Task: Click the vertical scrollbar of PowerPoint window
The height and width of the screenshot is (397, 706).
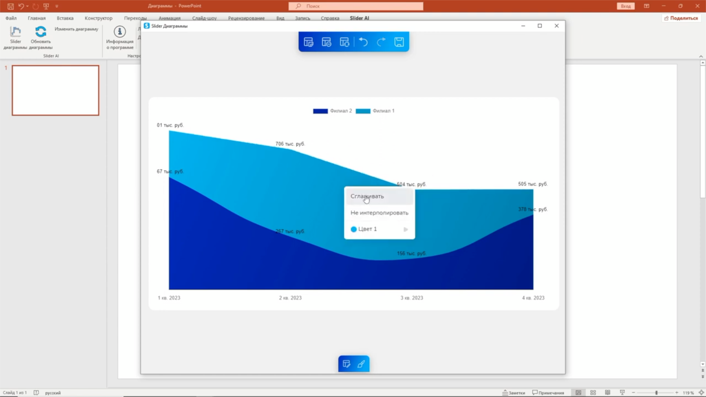Action: coord(702,131)
